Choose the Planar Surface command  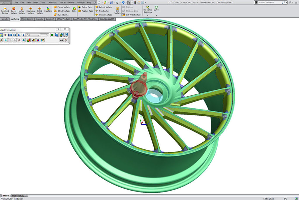pos(62,7)
